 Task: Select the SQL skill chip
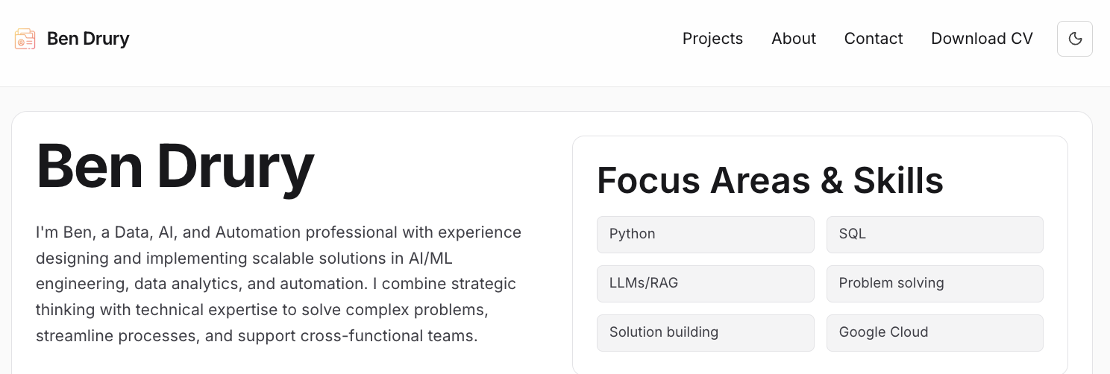coord(934,235)
